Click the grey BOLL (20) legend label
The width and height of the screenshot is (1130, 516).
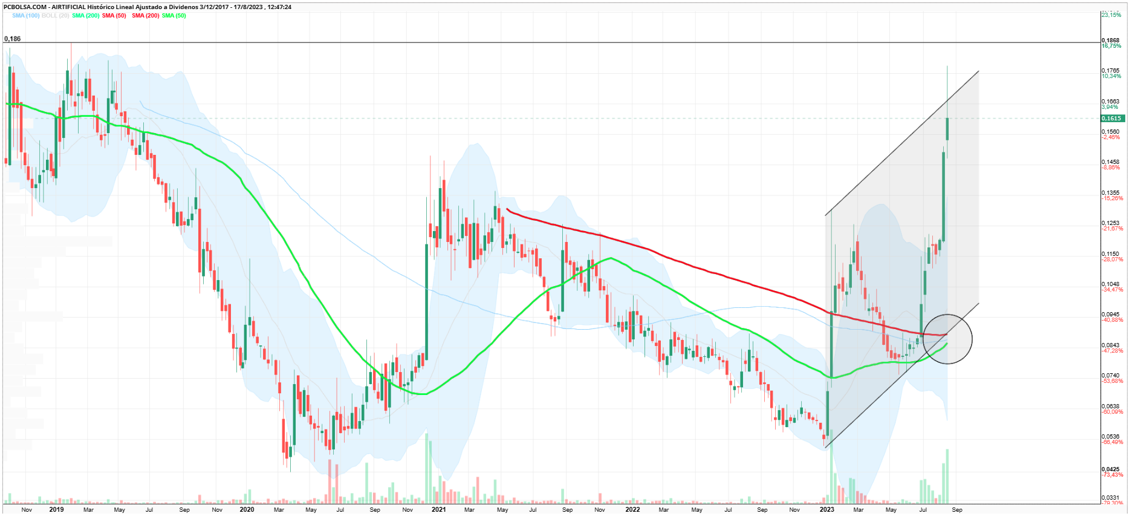(56, 16)
